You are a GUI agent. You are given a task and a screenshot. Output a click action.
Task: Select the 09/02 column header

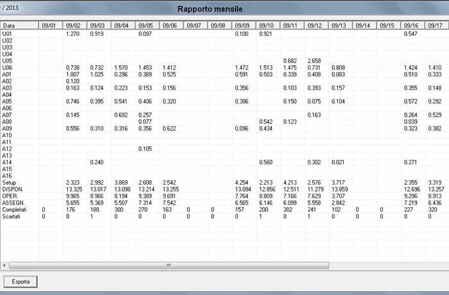pyautogui.click(x=74, y=26)
